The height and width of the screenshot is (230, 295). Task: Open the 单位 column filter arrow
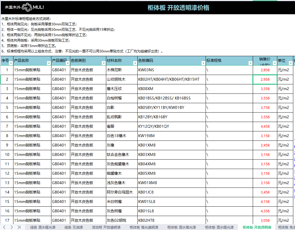click(290, 63)
